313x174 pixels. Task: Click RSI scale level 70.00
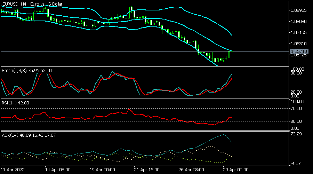(x=296, y=109)
